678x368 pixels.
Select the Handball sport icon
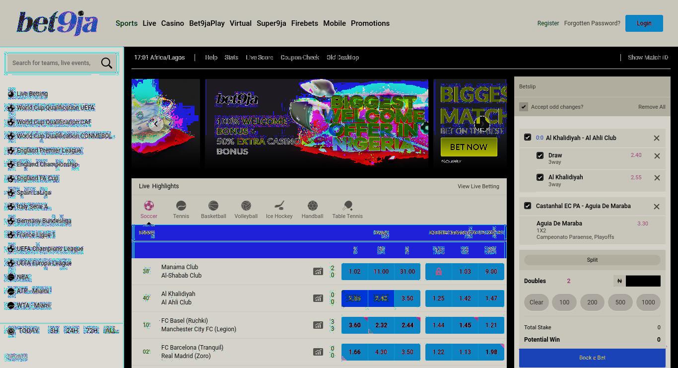312,210
